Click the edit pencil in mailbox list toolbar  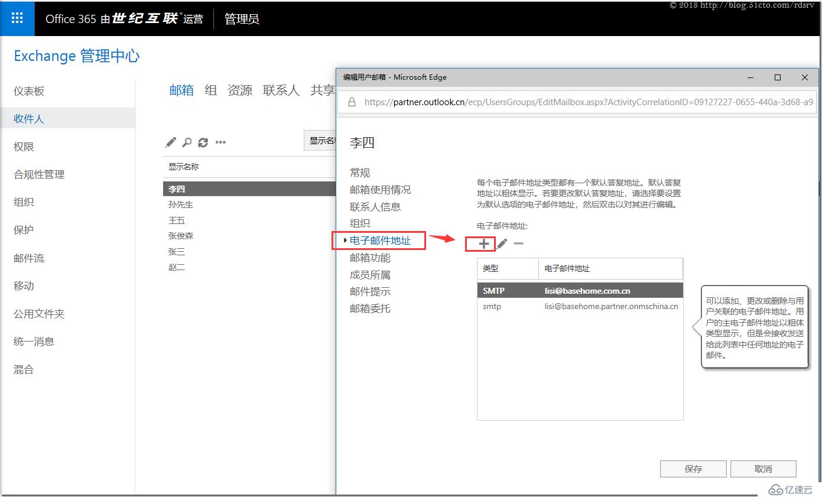[171, 142]
